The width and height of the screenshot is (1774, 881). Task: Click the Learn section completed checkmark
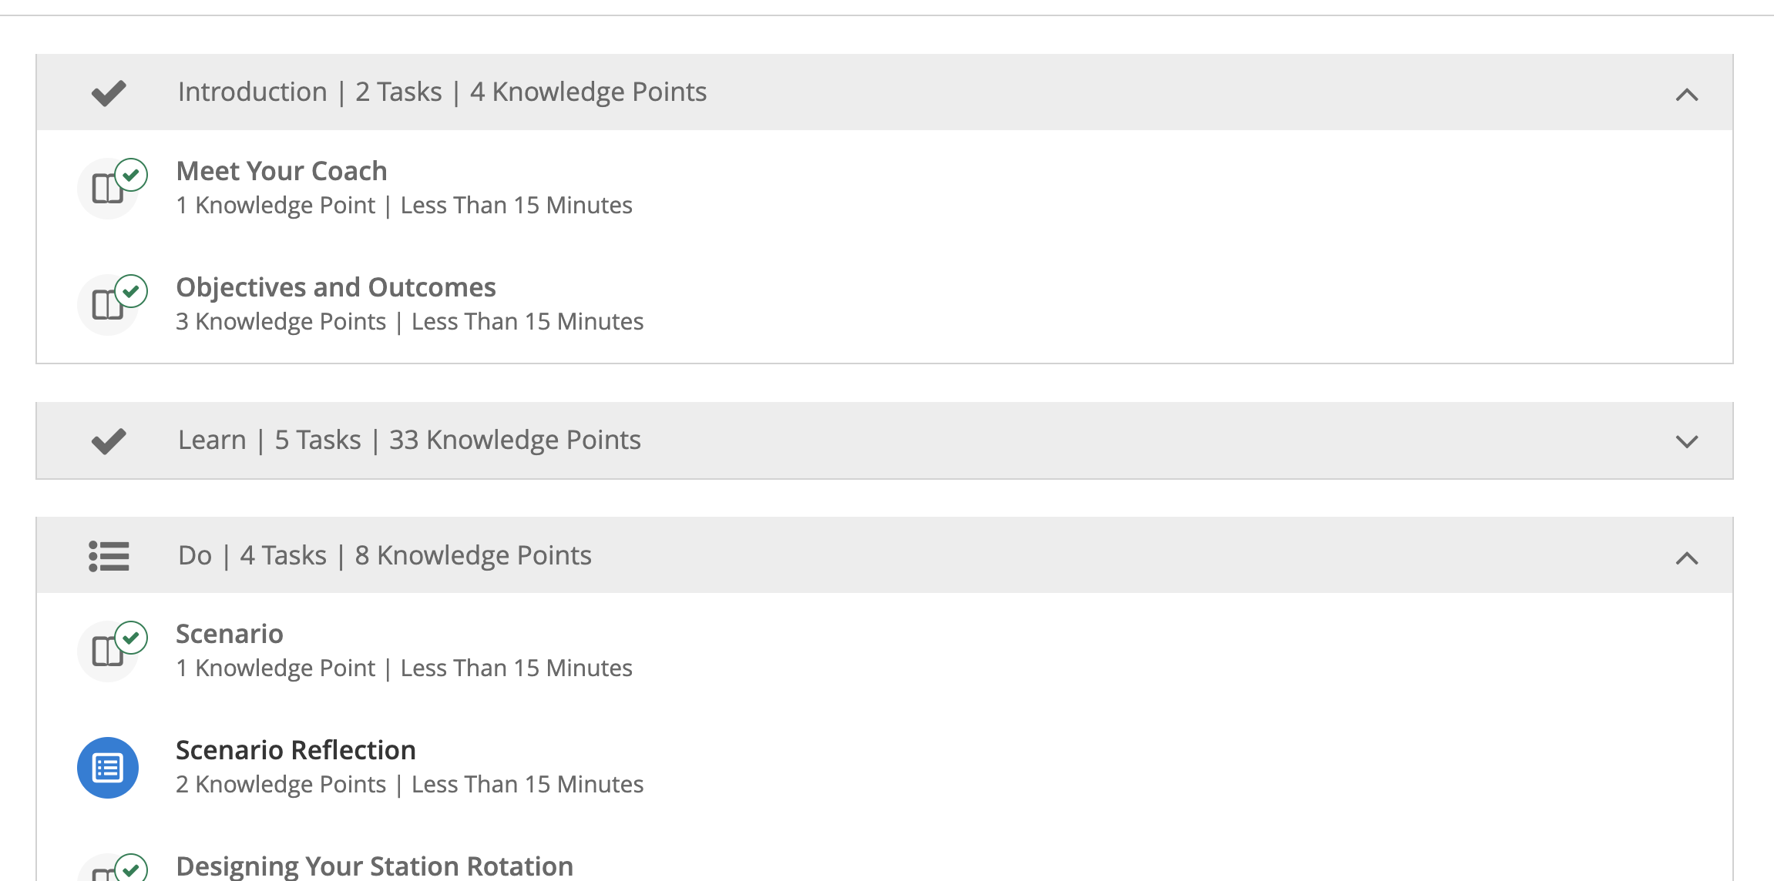(109, 441)
